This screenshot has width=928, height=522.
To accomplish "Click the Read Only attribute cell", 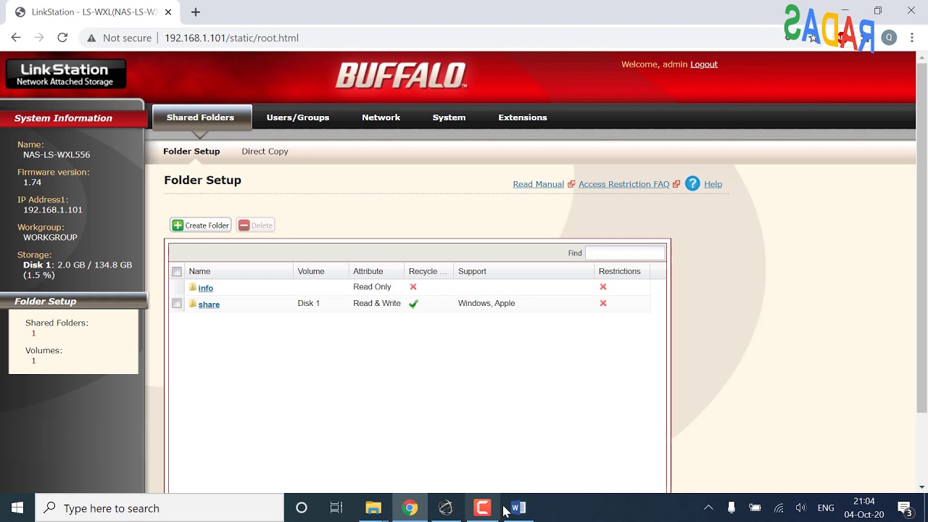I will (x=372, y=287).
